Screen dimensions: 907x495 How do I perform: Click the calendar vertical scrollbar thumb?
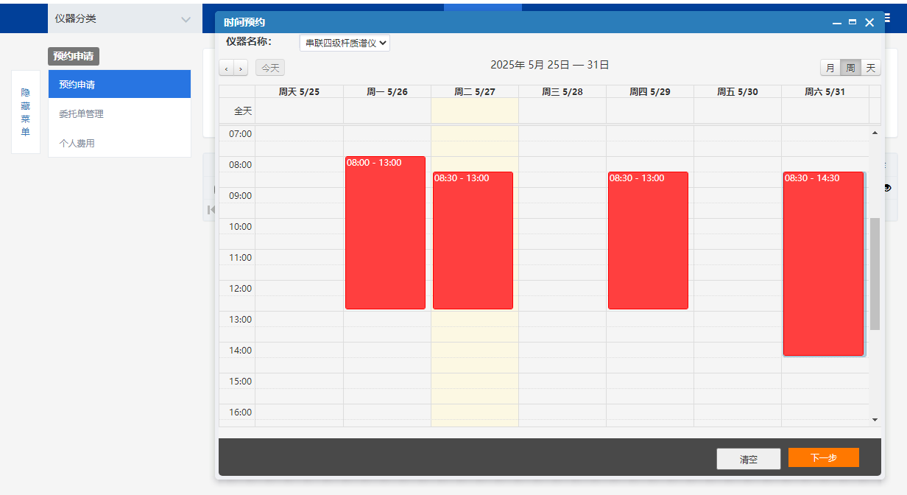click(875, 273)
